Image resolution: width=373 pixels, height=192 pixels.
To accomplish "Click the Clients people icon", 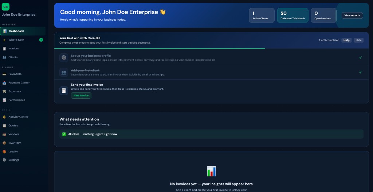I will click(x=4, y=57).
